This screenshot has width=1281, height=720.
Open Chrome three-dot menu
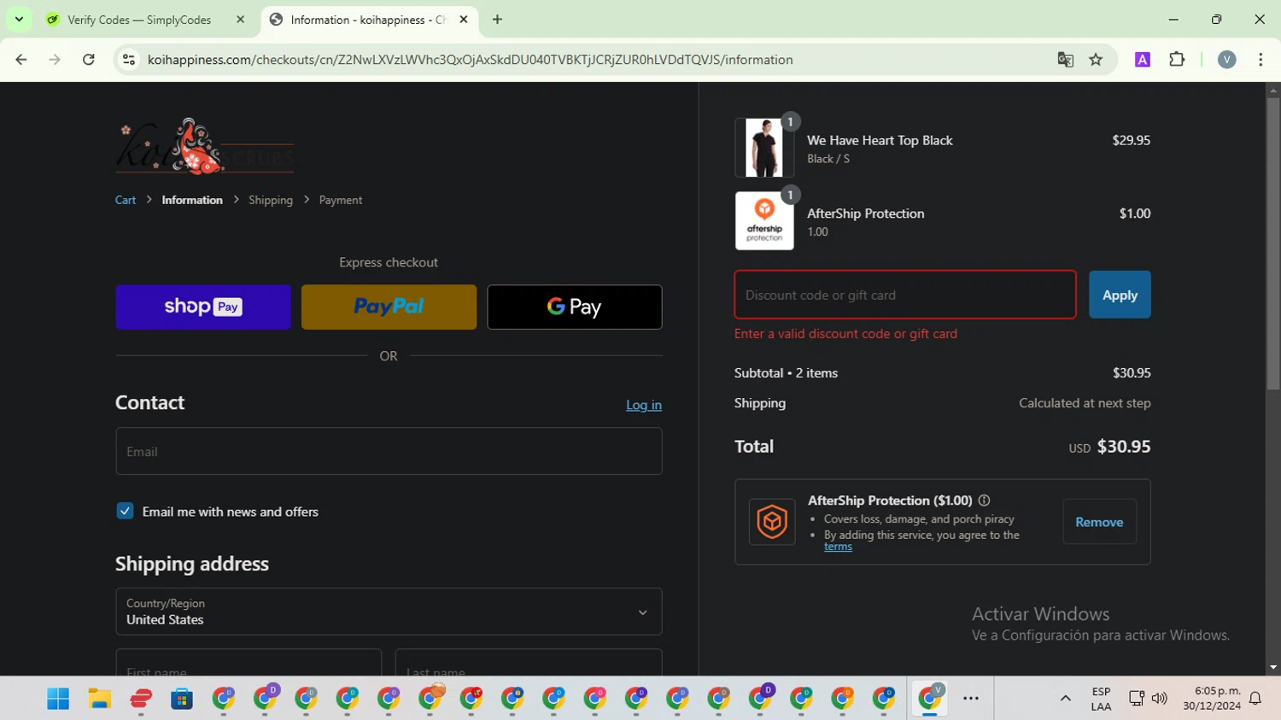point(1261,60)
